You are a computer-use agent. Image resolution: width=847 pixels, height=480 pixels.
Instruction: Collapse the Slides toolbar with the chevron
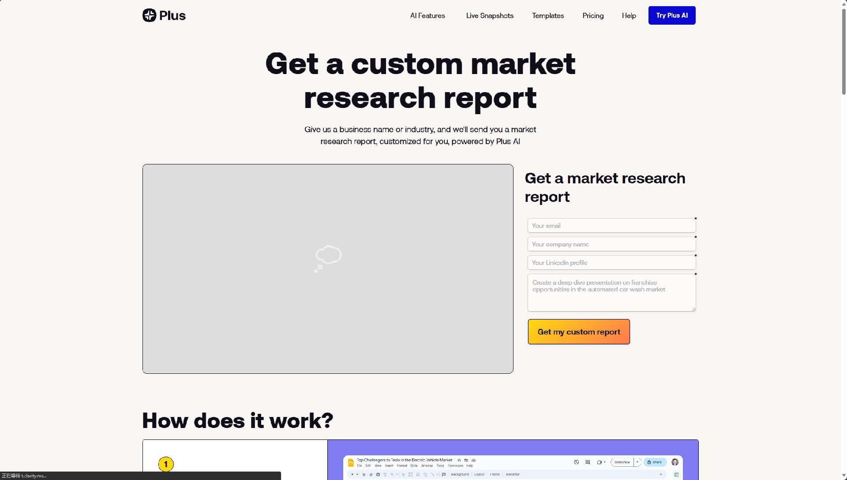point(661,475)
